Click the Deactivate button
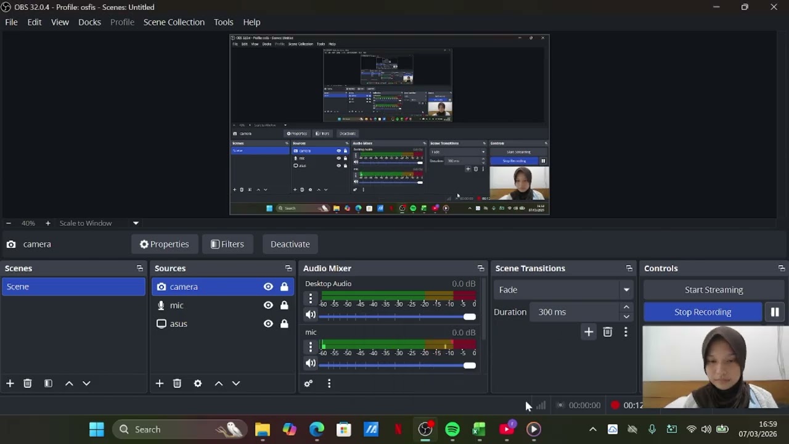The image size is (789, 444). [x=290, y=244]
